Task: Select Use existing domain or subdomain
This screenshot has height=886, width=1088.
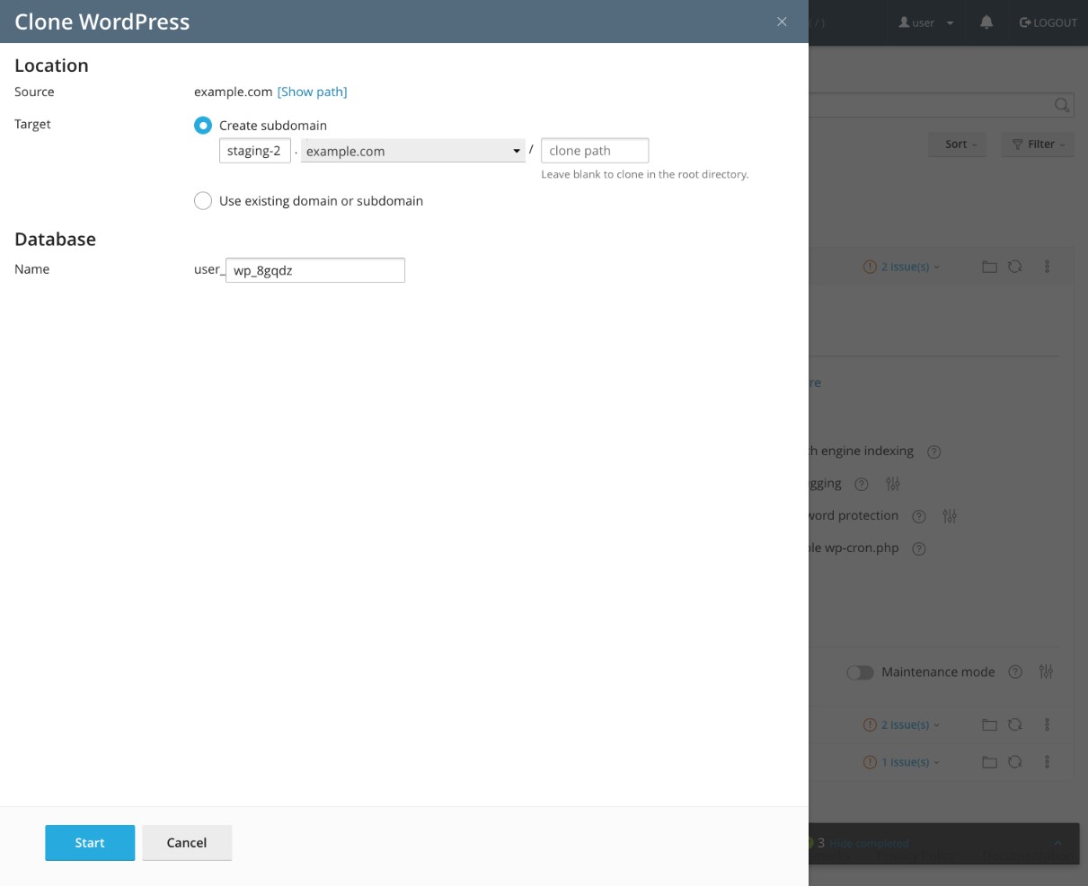Action: pyautogui.click(x=203, y=201)
